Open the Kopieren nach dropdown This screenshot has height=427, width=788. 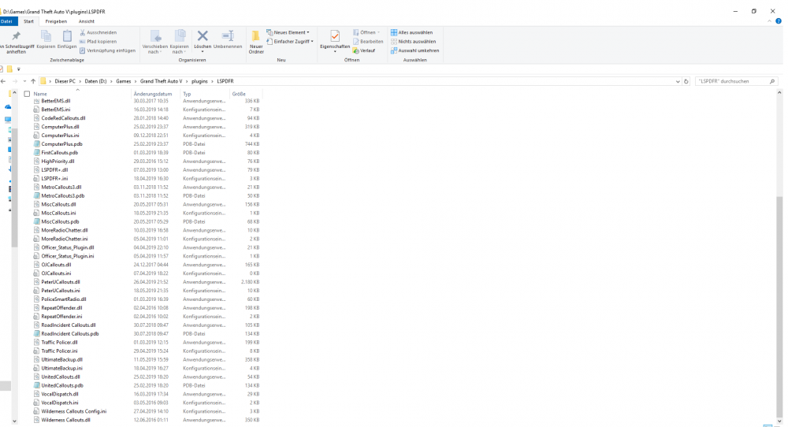(179, 43)
